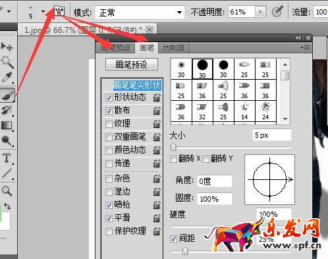Toggle lock for 平滑

pyautogui.click(x=157, y=218)
